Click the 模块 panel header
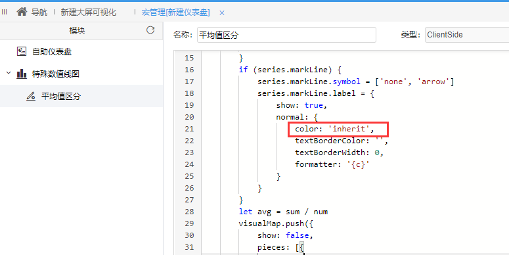This screenshot has width=509, height=255. (x=77, y=31)
